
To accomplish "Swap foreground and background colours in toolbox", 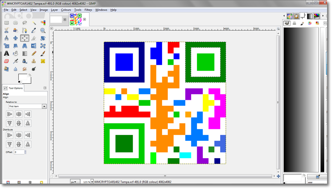I will [30, 75].
